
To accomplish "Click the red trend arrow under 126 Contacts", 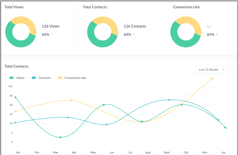I will 133,35.
